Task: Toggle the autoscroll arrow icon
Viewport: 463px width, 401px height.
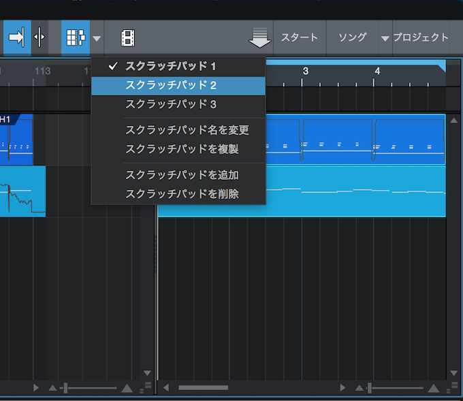Action: pos(17,37)
